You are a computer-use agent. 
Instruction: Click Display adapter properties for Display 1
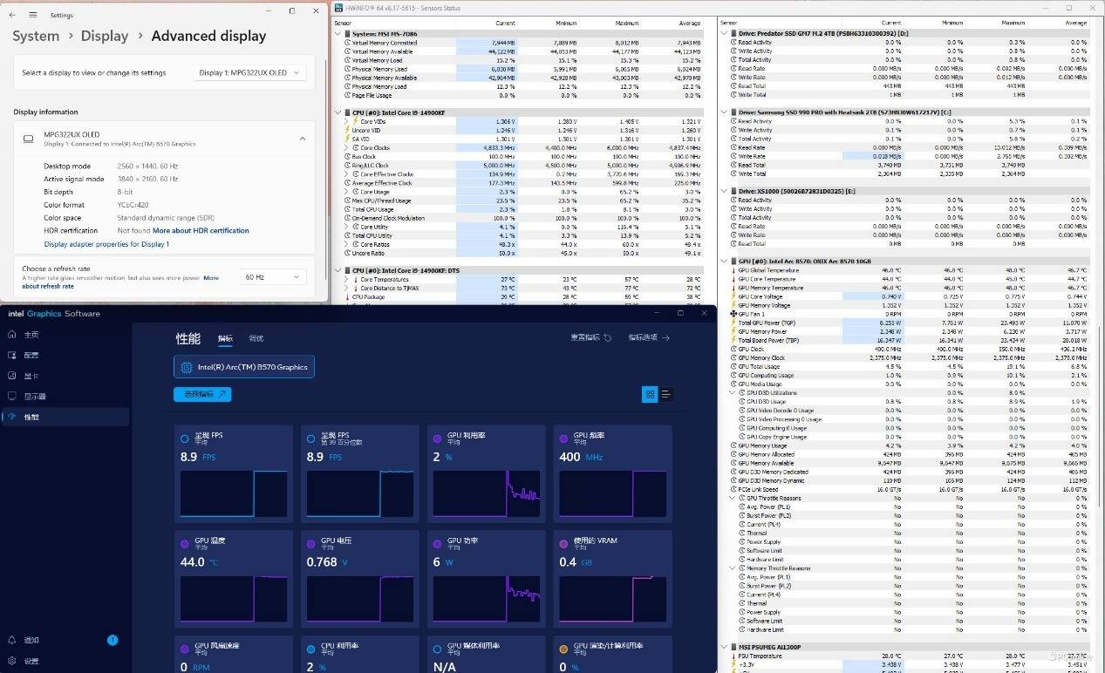[x=106, y=244]
